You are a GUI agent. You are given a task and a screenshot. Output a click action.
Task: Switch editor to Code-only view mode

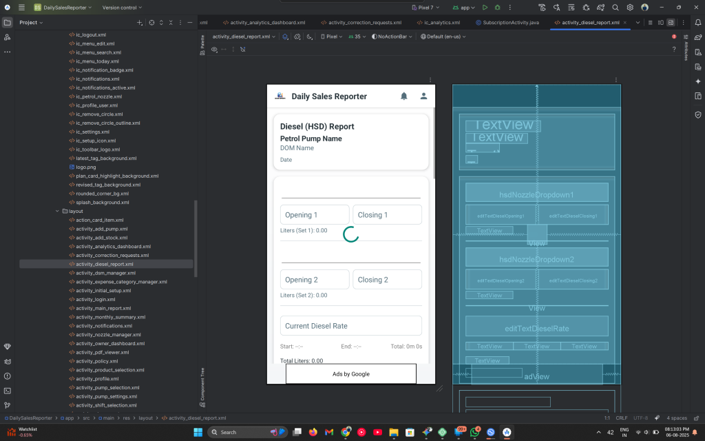pos(650,22)
